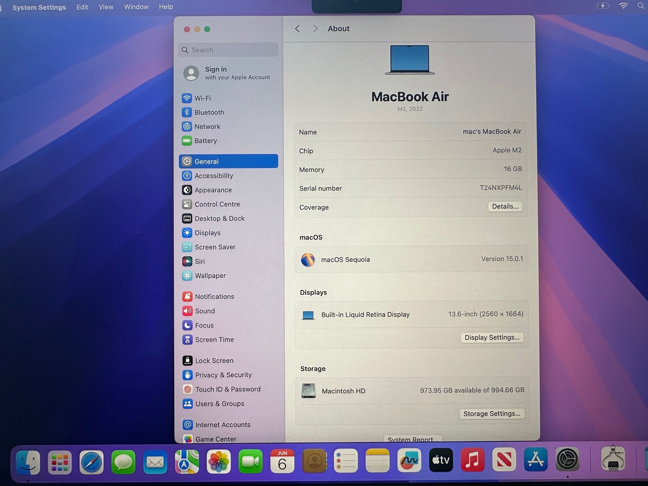Open the Help menu

tap(166, 6)
